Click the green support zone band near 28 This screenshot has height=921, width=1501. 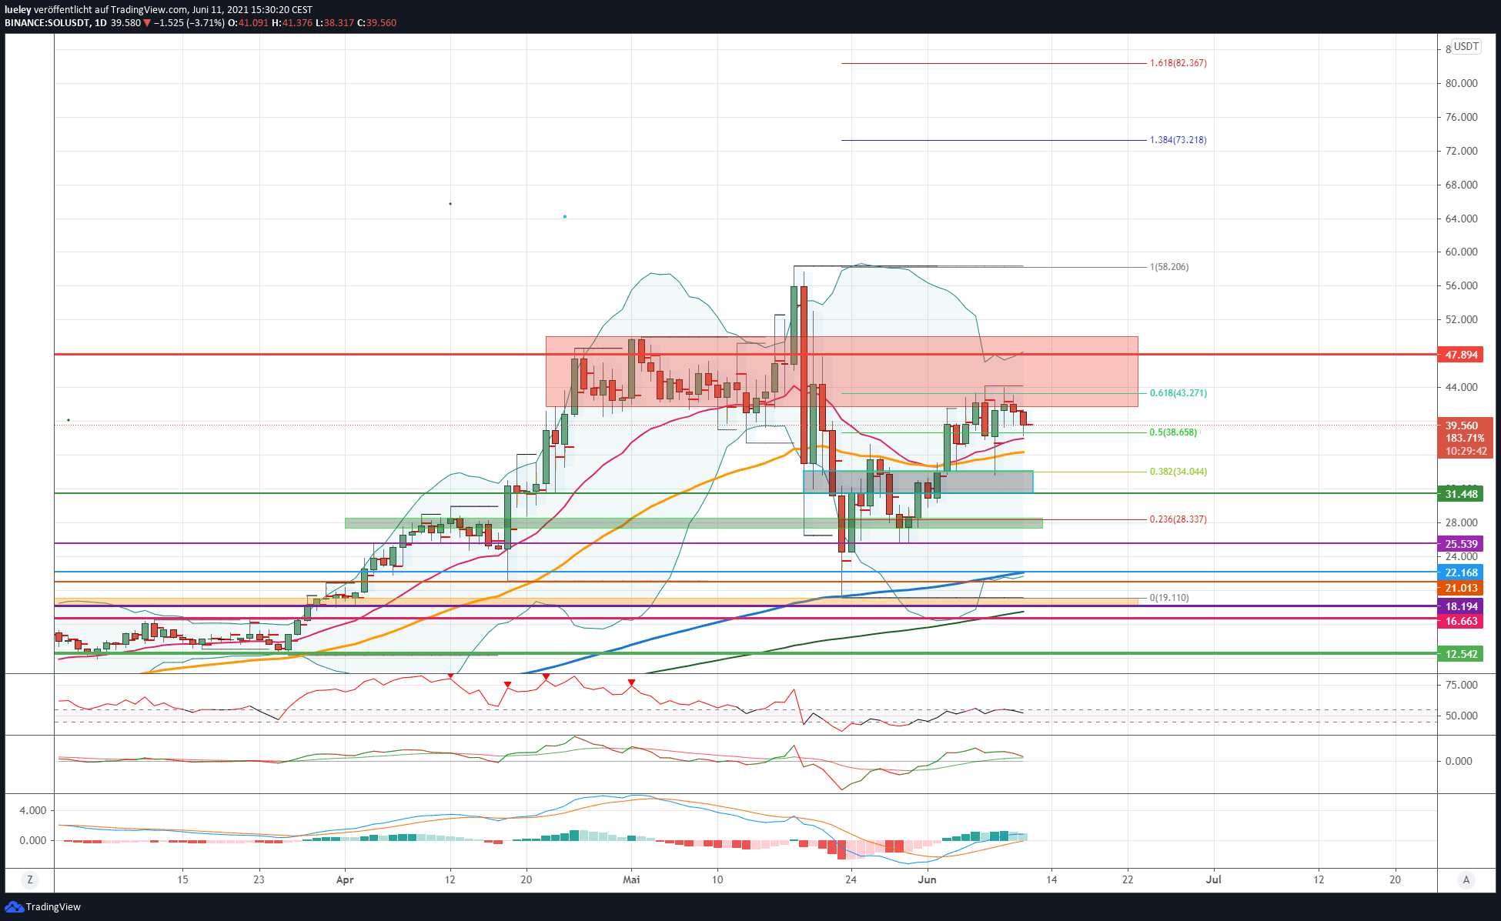point(693,523)
